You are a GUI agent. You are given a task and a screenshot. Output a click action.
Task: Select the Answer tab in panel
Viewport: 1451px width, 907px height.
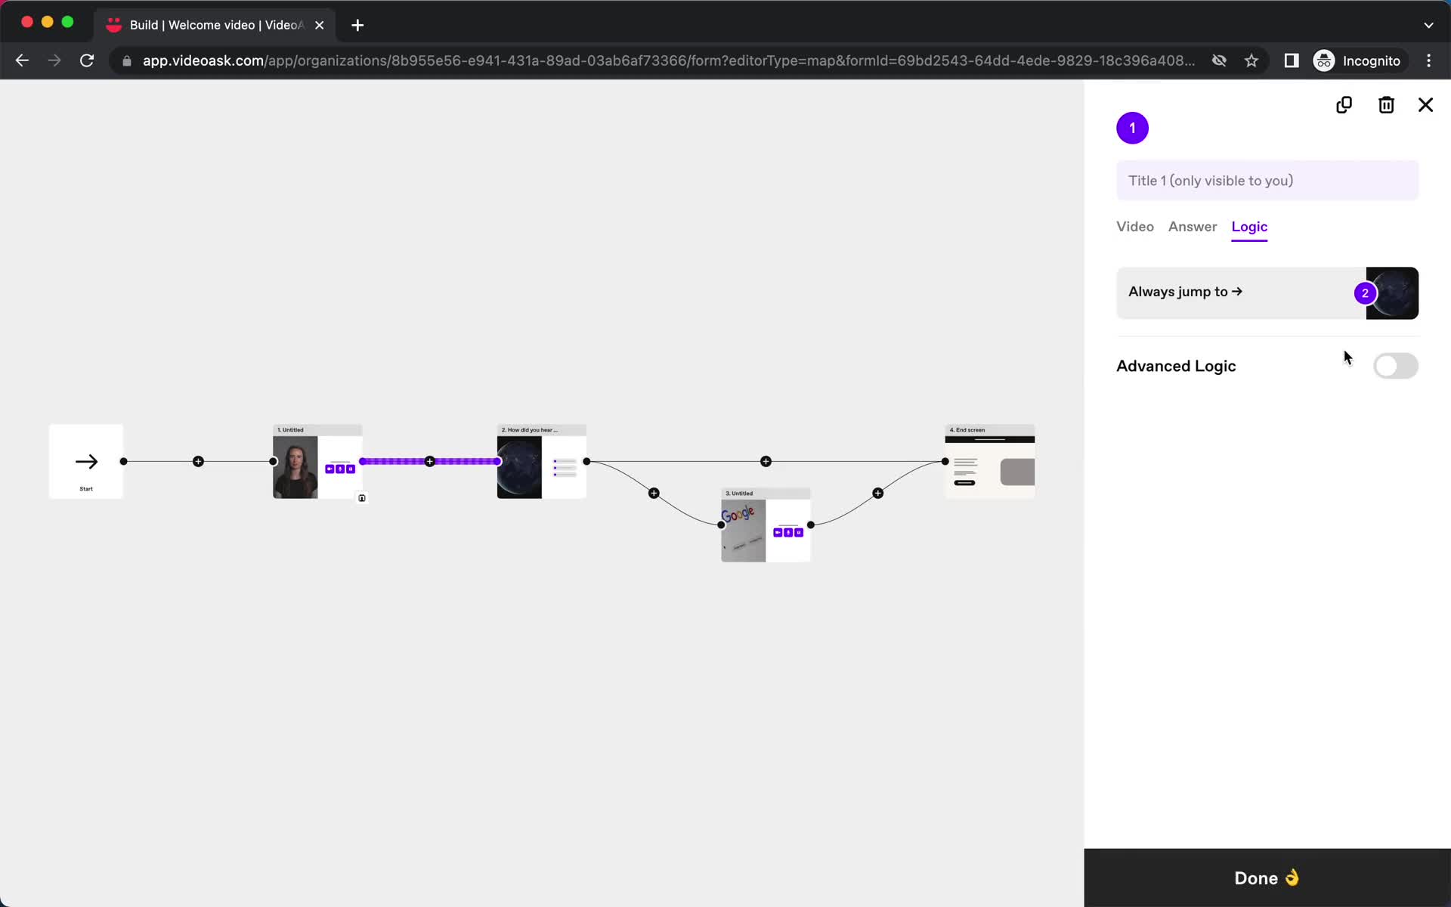(x=1192, y=227)
